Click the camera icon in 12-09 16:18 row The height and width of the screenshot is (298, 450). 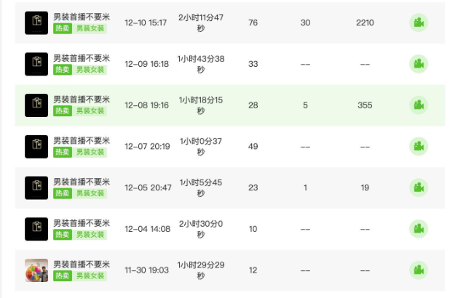point(419,64)
